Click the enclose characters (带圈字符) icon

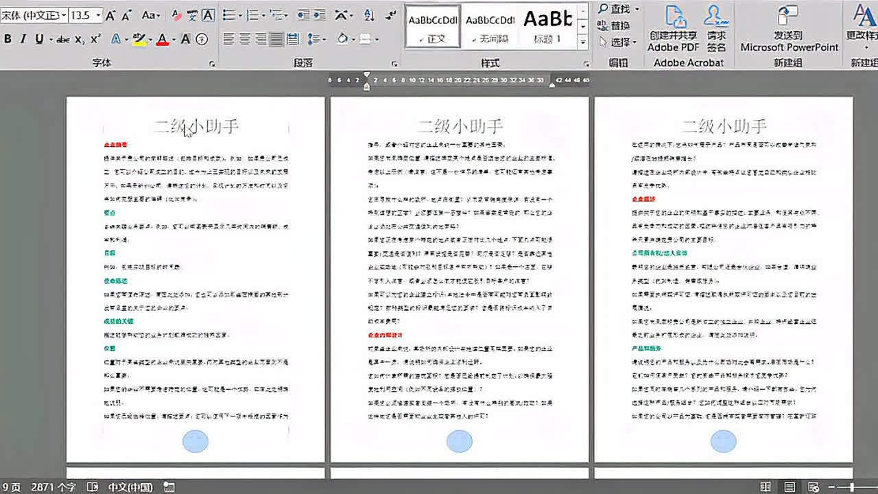pyautogui.click(x=200, y=40)
